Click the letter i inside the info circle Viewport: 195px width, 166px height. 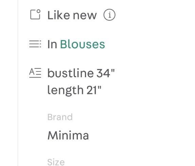pyautogui.click(x=110, y=15)
